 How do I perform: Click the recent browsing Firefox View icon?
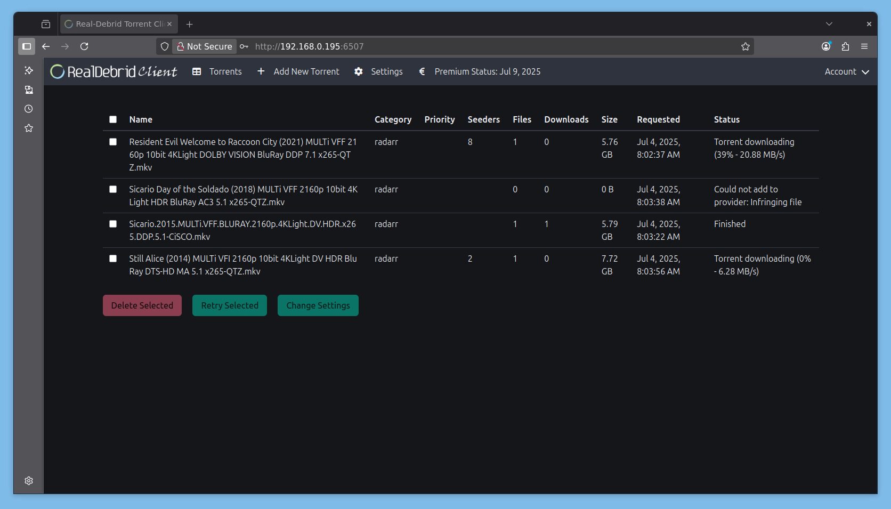pyautogui.click(x=46, y=24)
